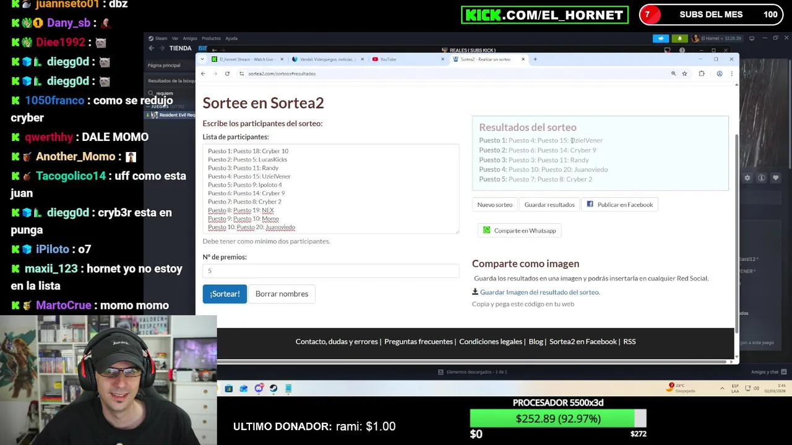Open Contacto, dudas y errores link

click(337, 341)
